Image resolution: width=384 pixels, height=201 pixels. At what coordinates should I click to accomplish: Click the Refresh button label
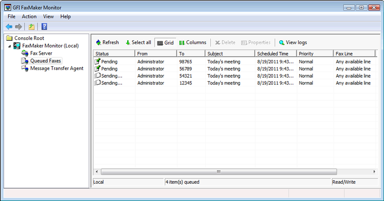[111, 42]
